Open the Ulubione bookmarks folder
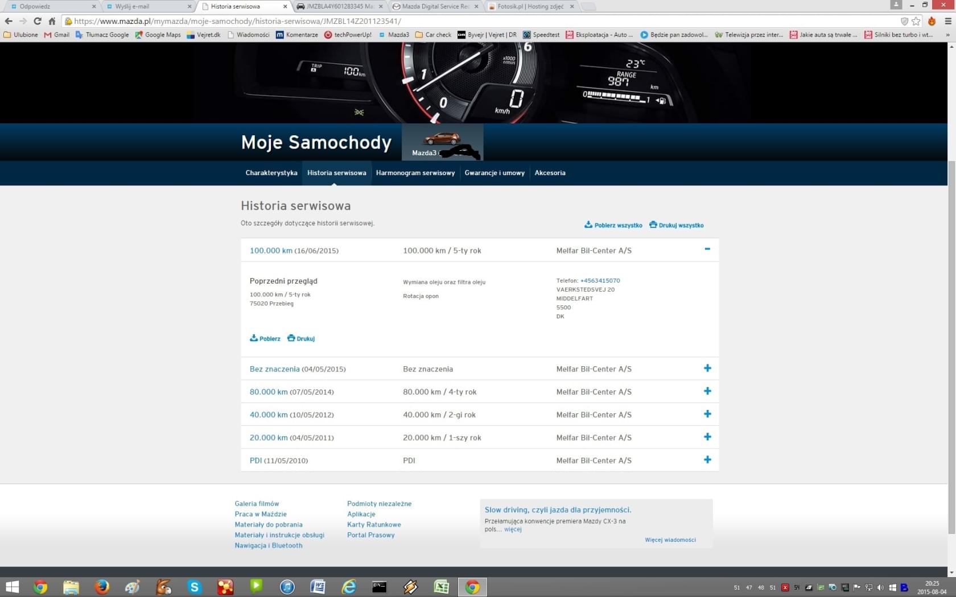The height and width of the screenshot is (597, 956). tap(21, 35)
